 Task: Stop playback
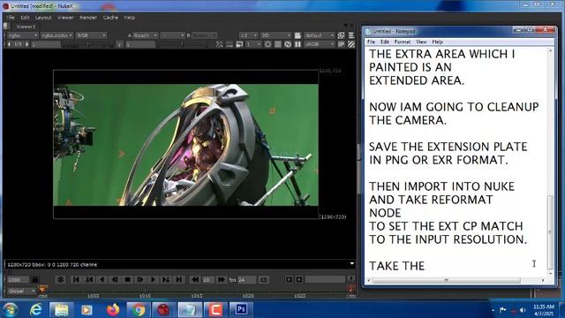(127, 279)
